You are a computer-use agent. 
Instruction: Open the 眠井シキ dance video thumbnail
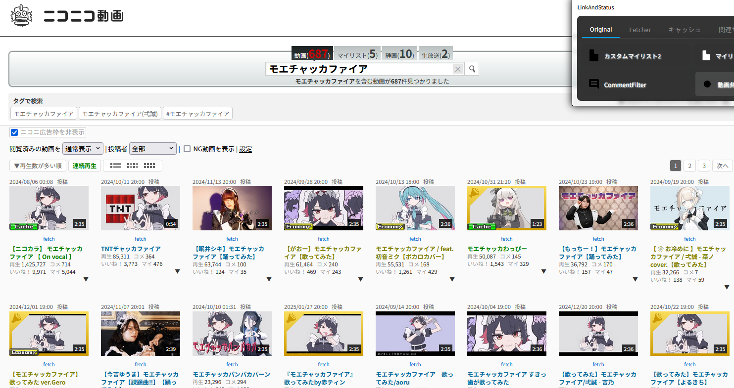pos(232,208)
